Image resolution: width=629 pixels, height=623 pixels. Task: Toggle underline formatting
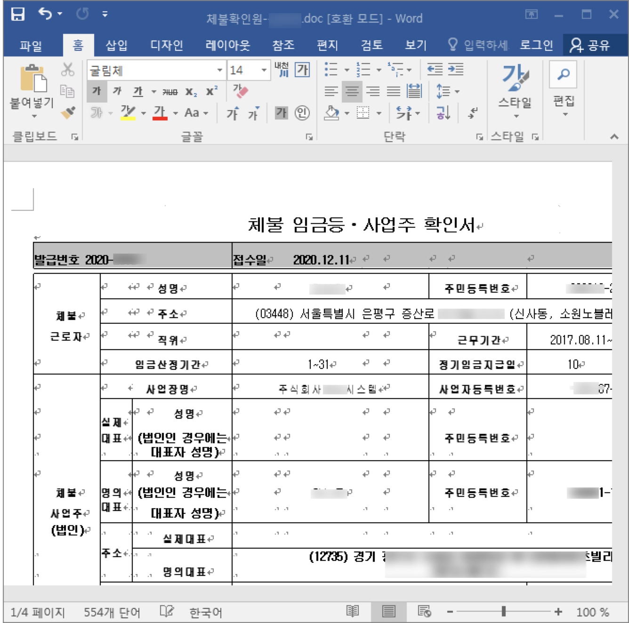[x=137, y=91]
